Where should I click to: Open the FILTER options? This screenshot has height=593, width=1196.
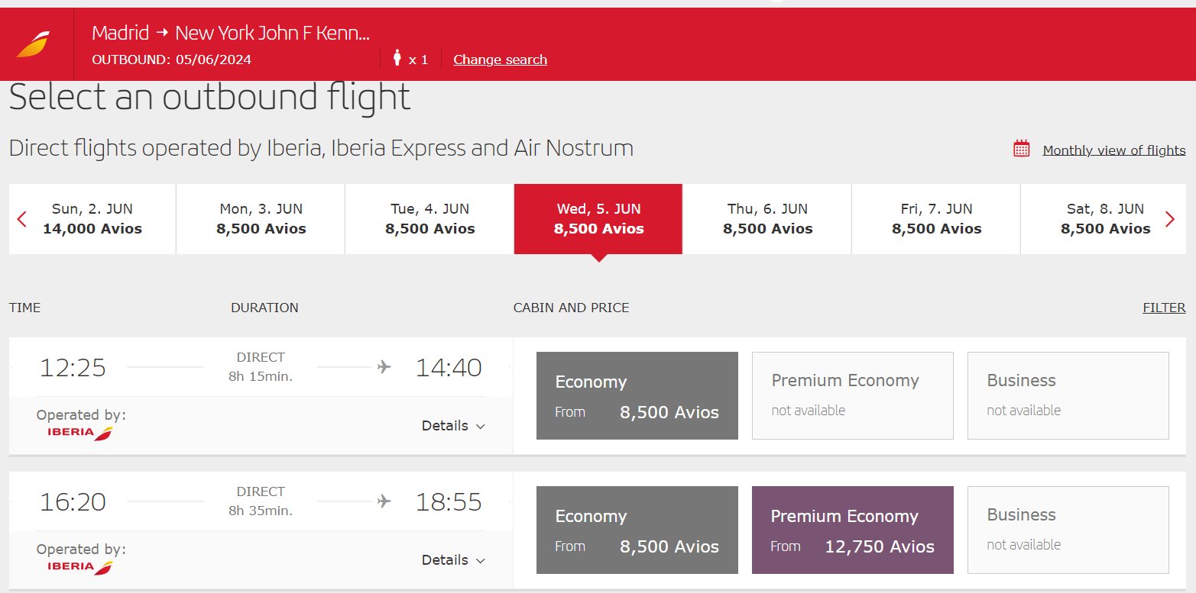coord(1164,308)
